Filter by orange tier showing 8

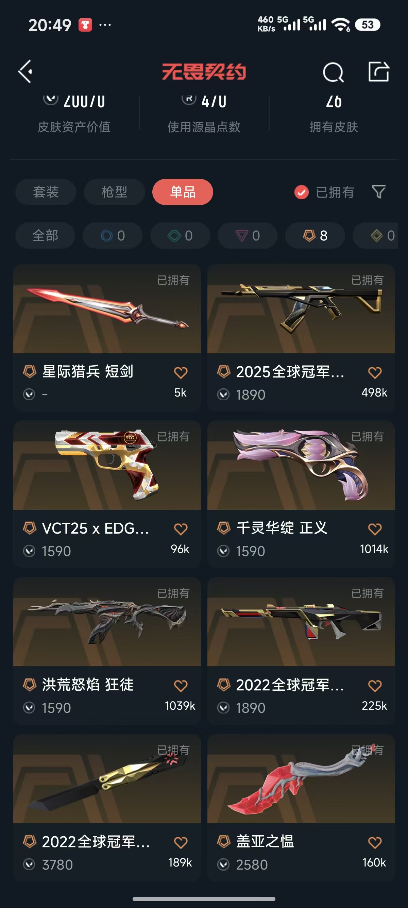(x=315, y=235)
